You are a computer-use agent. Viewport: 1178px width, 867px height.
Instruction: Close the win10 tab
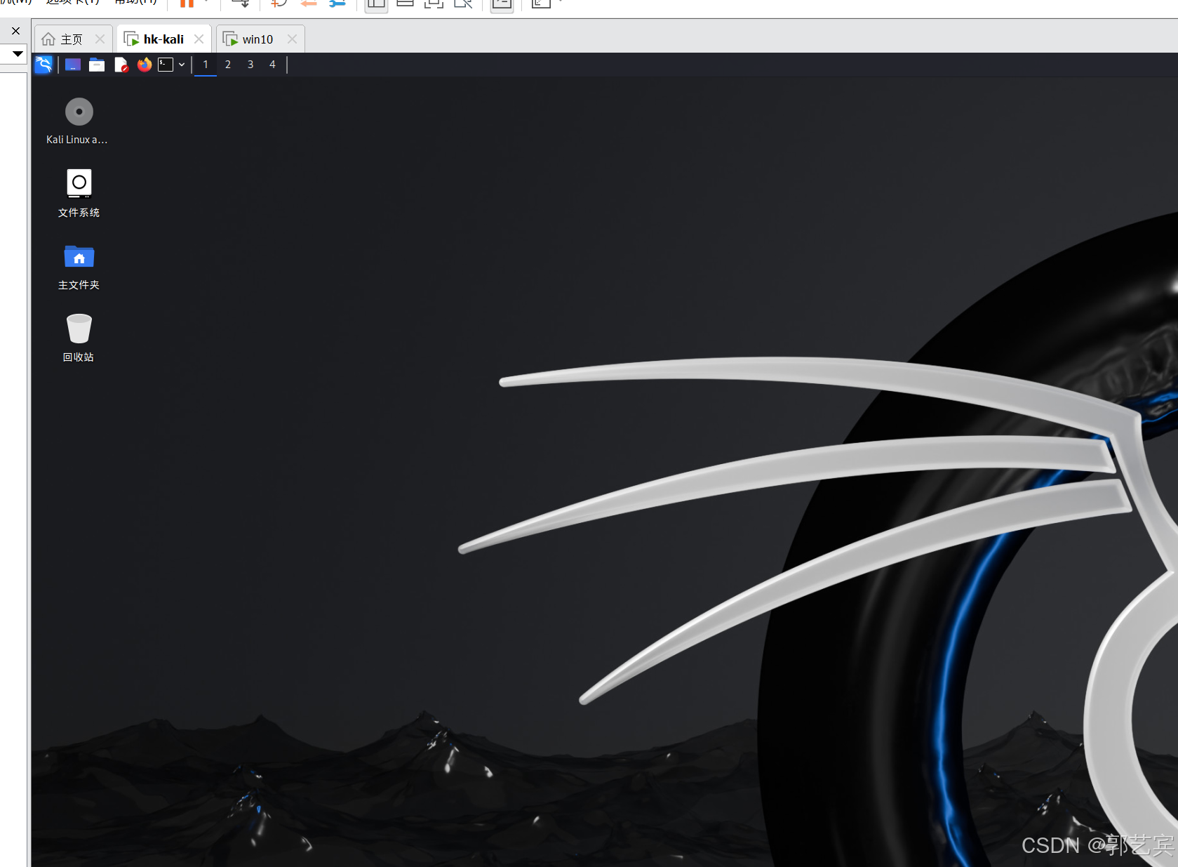293,39
